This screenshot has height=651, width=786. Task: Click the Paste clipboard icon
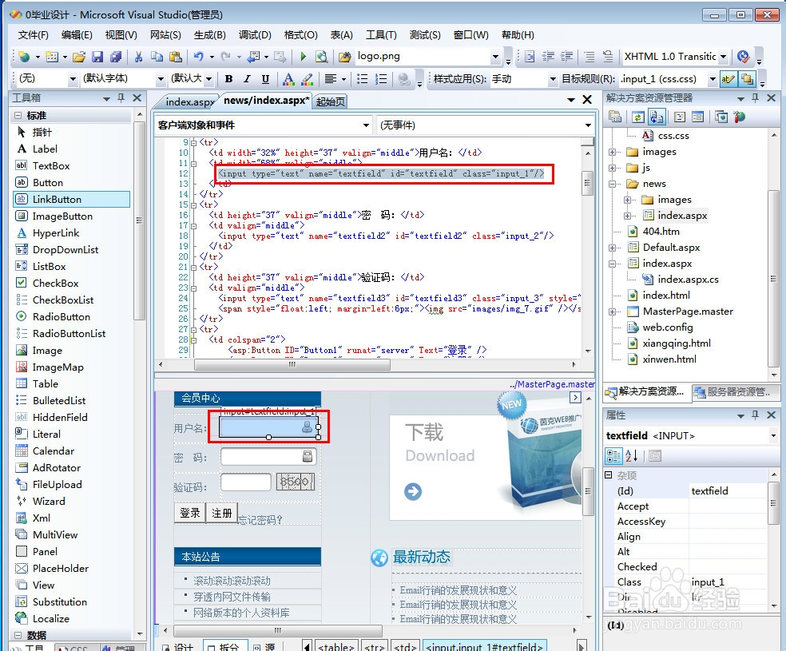pyautogui.click(x=175, y=57)
